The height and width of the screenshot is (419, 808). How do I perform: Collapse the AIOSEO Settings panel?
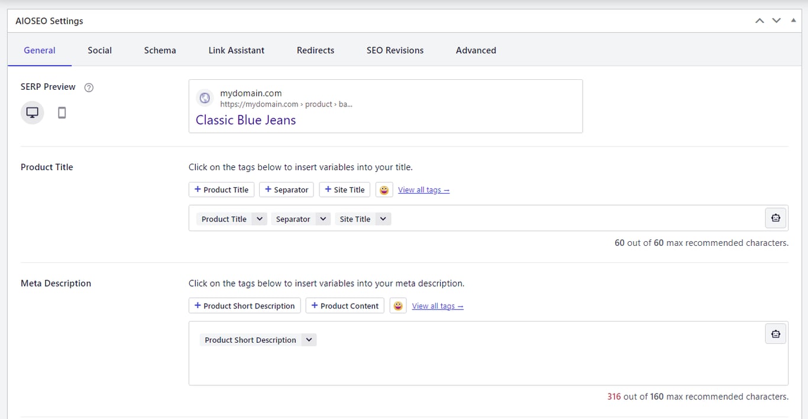pyautogui.click(x=793, y=20)
